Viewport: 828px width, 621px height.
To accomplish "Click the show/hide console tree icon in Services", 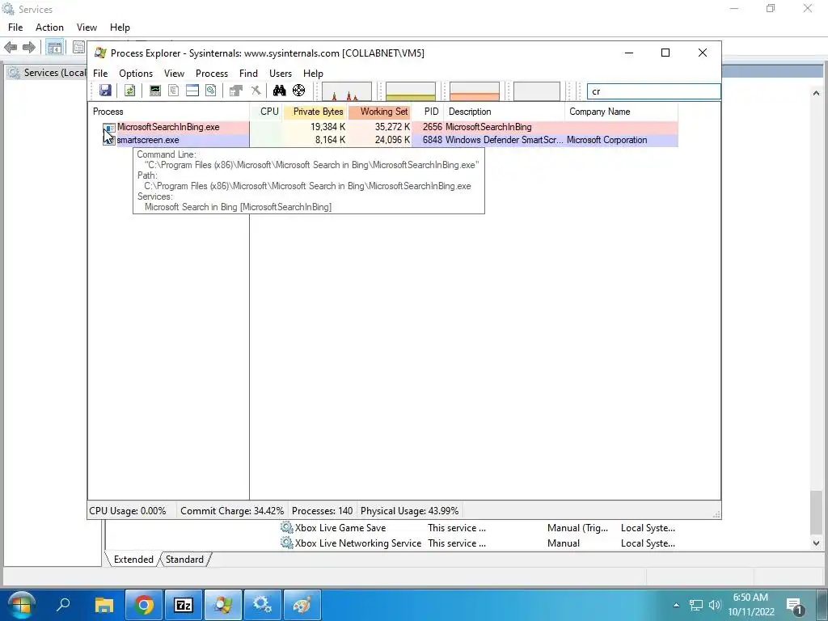I will pyautogui.click(x=54, y=48).
